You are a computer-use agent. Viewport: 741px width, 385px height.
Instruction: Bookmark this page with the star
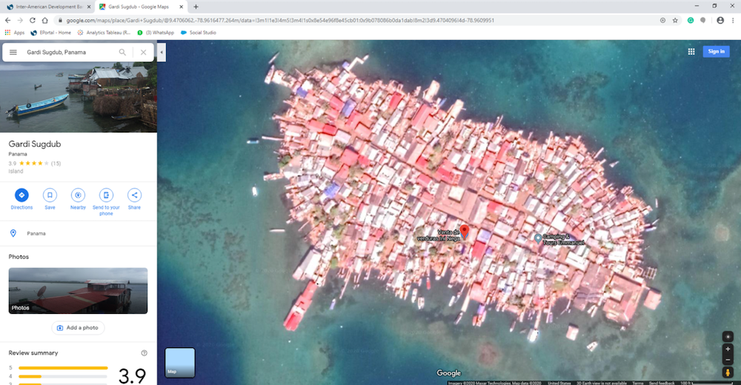(675, 21)
